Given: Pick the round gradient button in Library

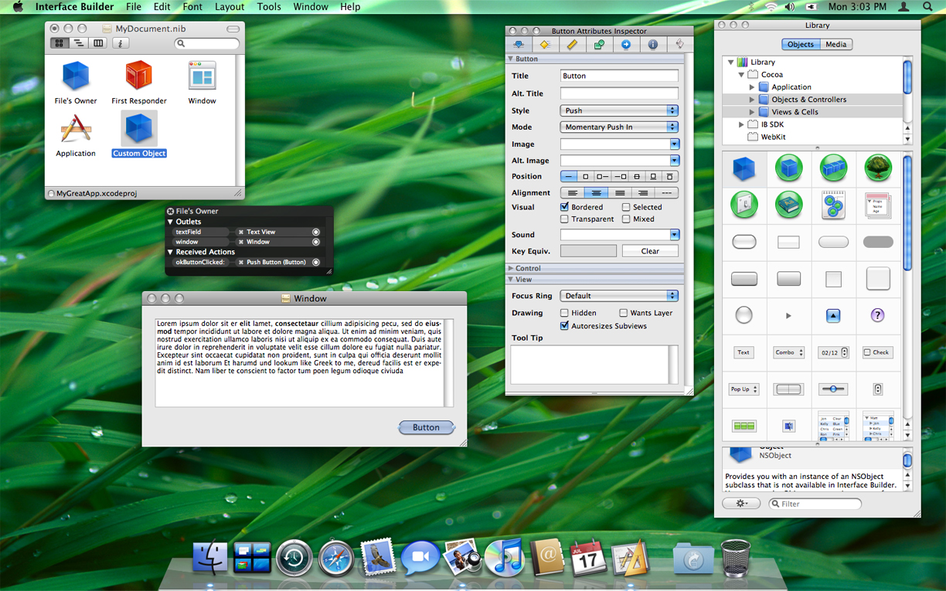Looking at the screenshot, I should (x=744, y=315).
